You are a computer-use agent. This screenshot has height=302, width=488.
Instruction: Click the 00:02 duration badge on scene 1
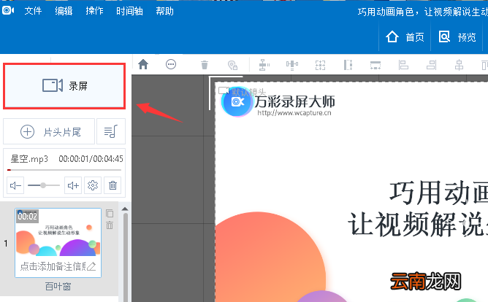click(x=27, y=216)
